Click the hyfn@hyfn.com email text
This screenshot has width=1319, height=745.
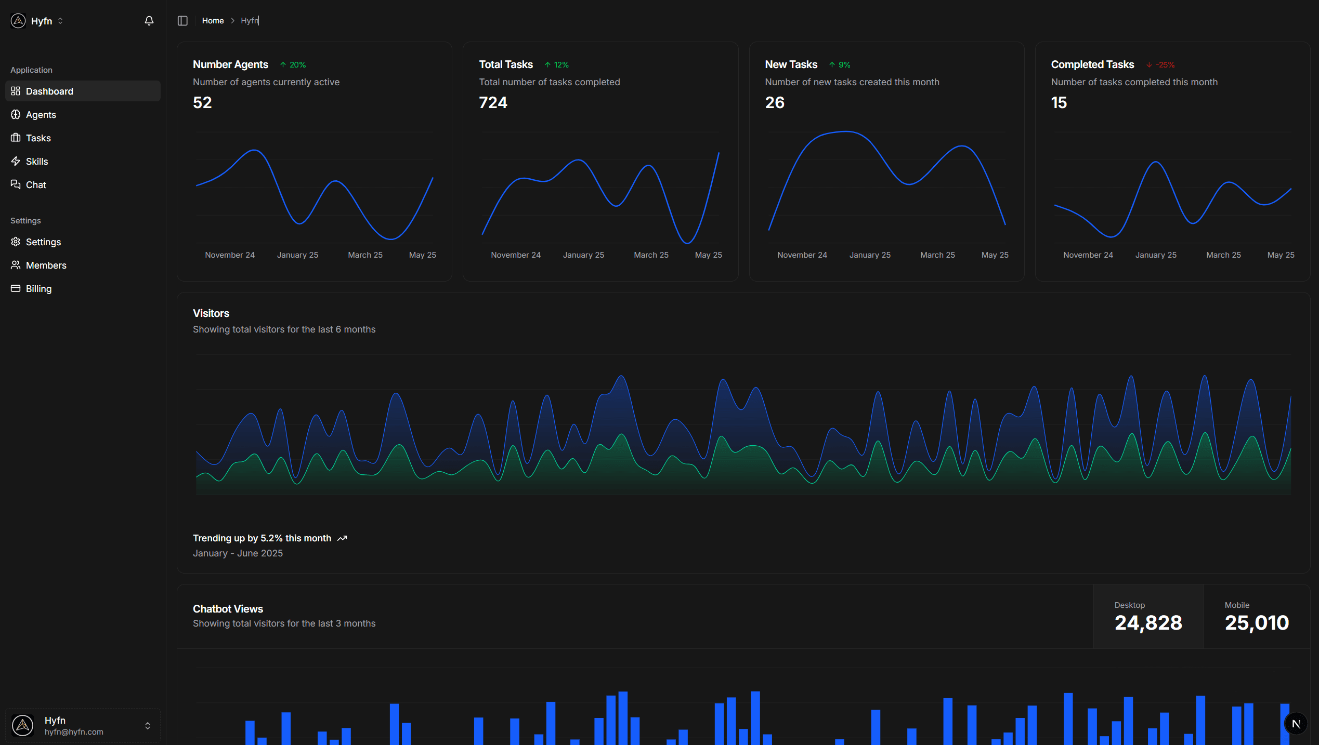coord(74,731)
